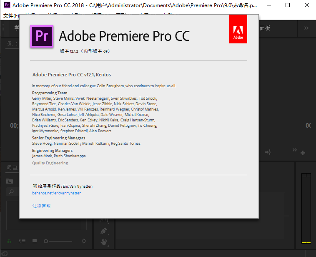Screen dimensions: 316x257
Task: Click the Premiere Pro logo in the About dialog
Action: (41, 36)
